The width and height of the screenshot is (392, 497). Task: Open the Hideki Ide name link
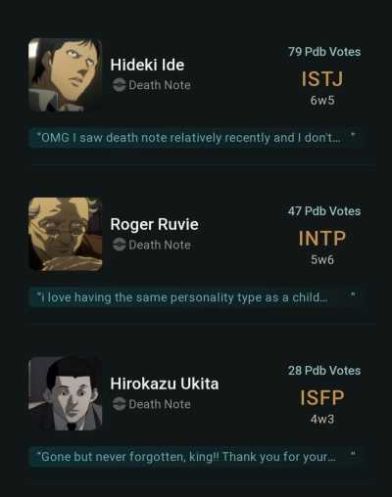pyautogui.click(x=147, y=65)
